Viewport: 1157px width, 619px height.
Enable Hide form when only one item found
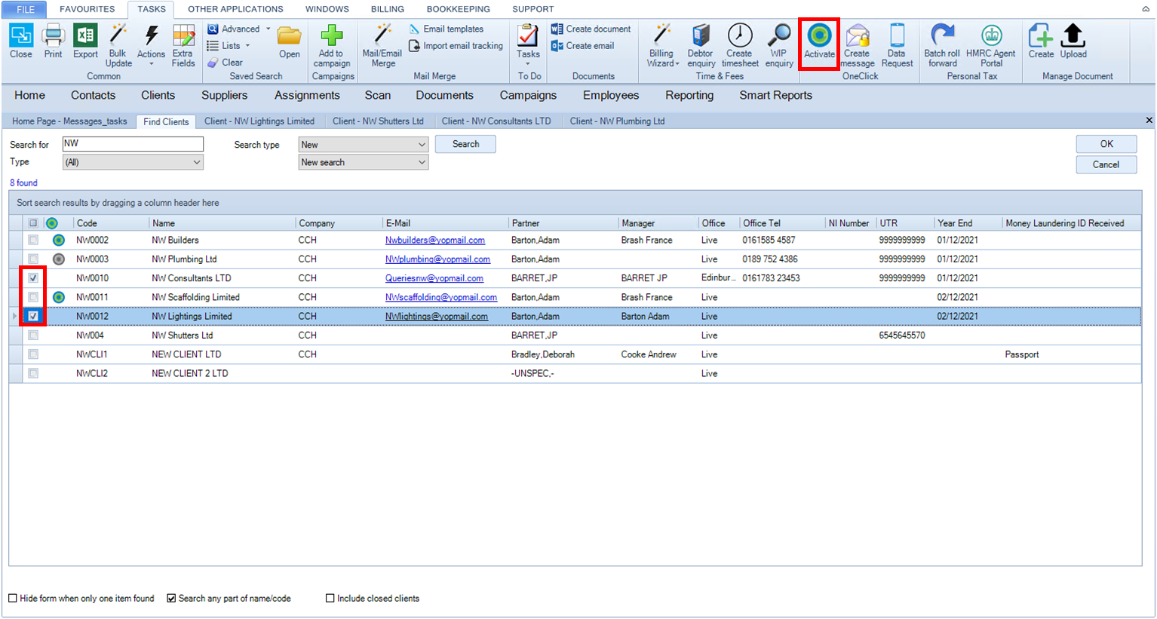[x=13, y=598]
